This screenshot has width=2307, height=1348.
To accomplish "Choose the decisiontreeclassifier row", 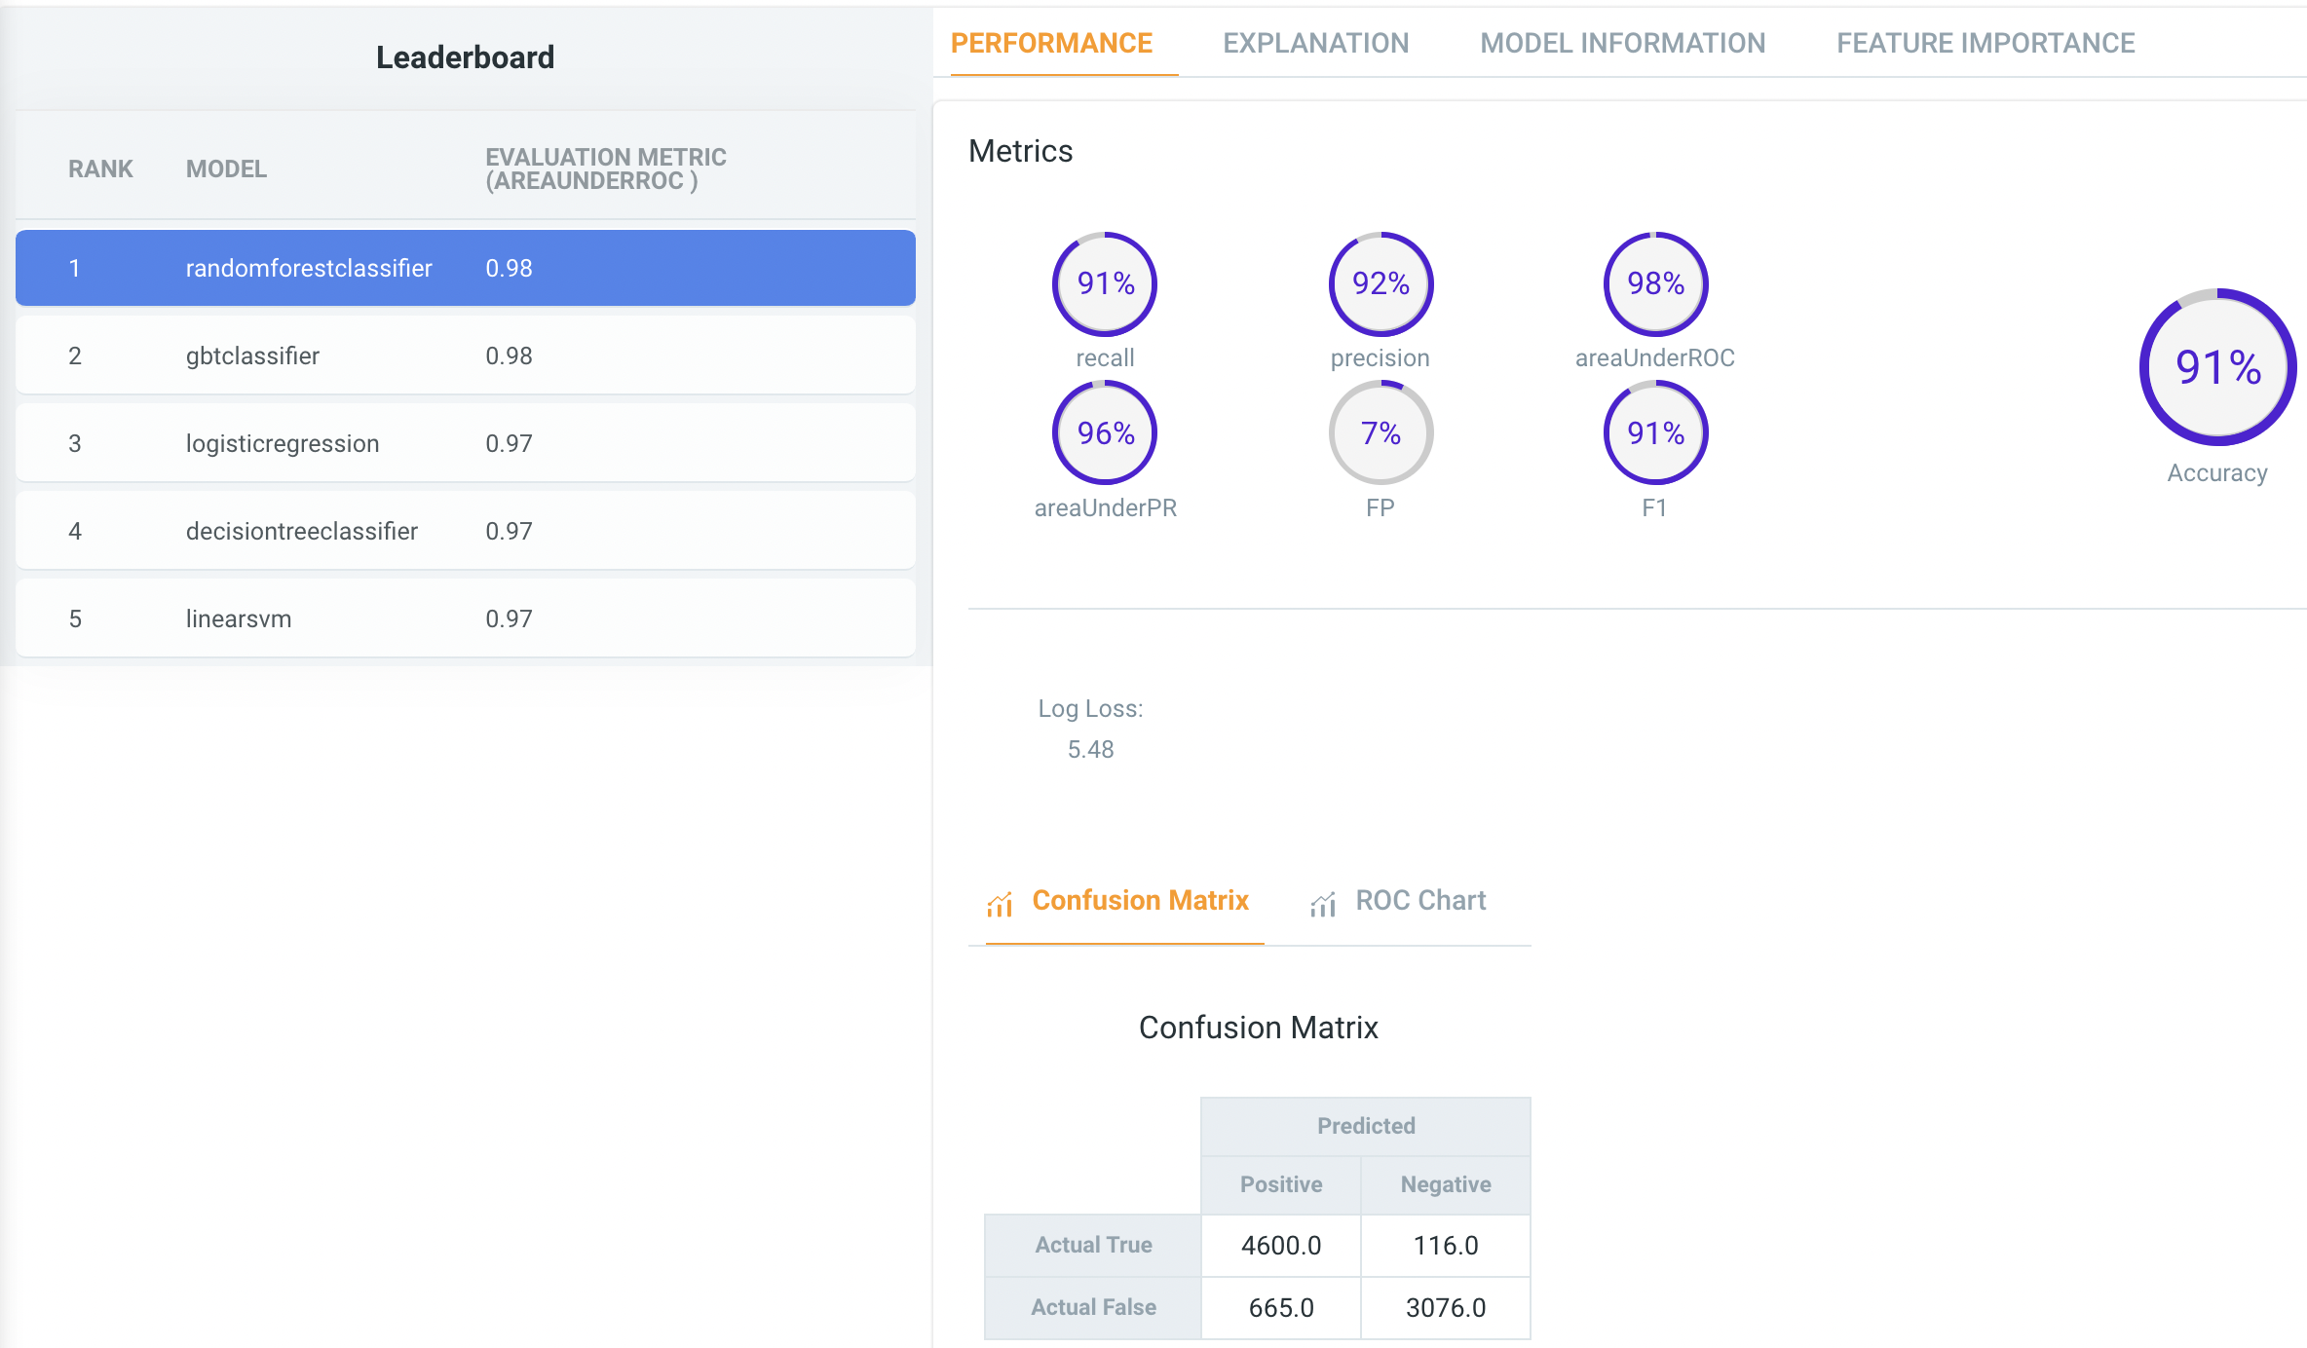I will tap(465, 531).
